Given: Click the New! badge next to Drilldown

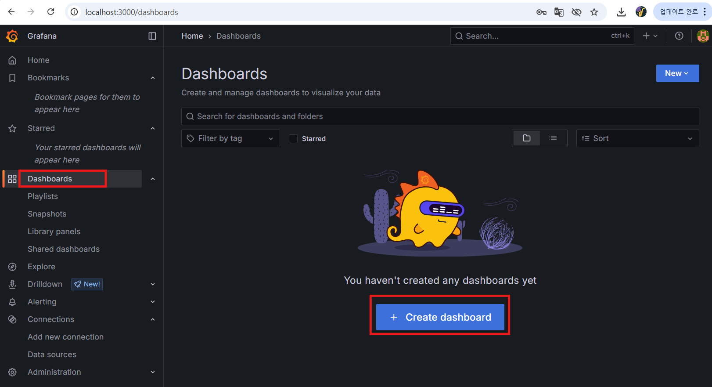Looking at the screenshot, I should click(87, 284).
